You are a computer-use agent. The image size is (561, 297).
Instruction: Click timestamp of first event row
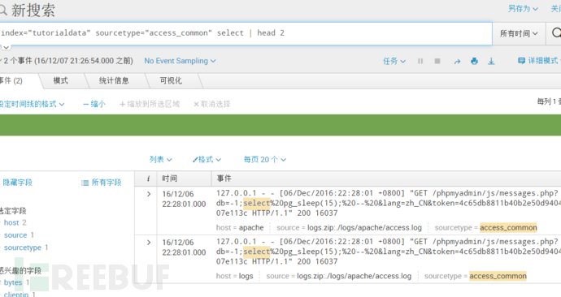tap(184, 199)
